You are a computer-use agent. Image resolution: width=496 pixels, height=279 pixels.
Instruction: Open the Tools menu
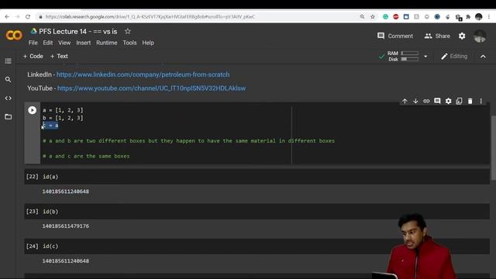pos(129,43)
